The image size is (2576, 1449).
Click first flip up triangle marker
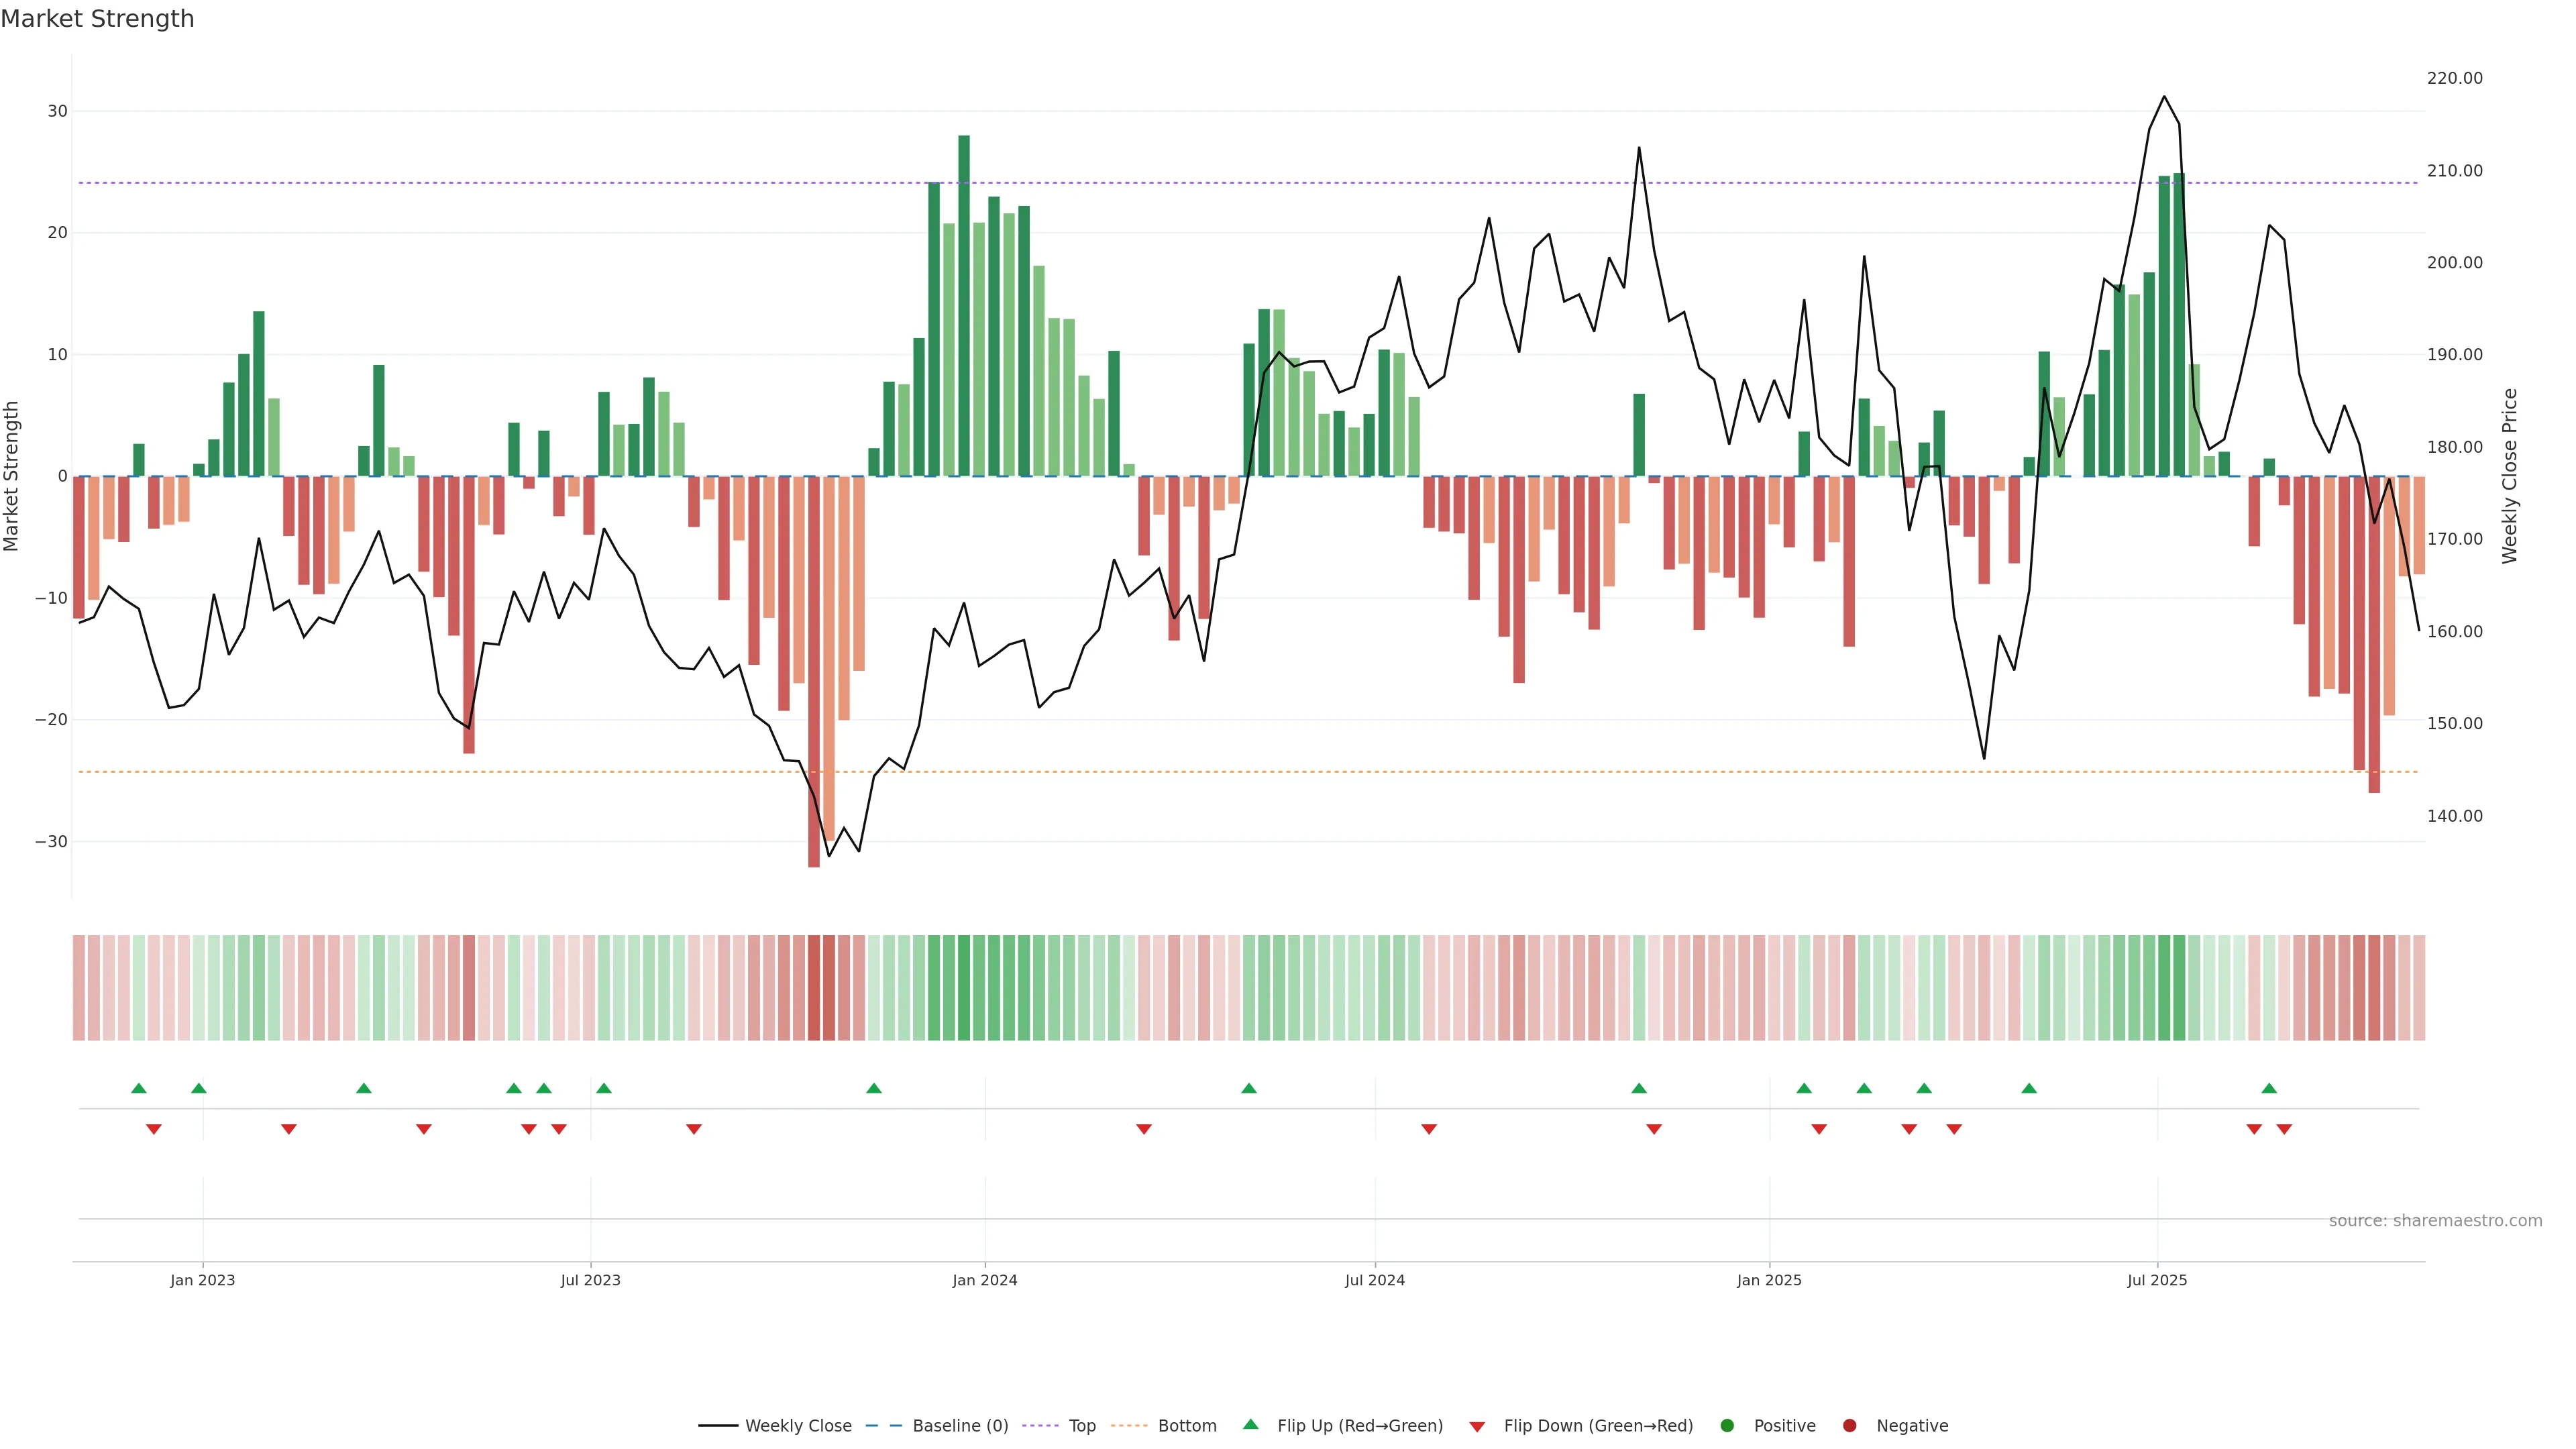(139, 1088)
